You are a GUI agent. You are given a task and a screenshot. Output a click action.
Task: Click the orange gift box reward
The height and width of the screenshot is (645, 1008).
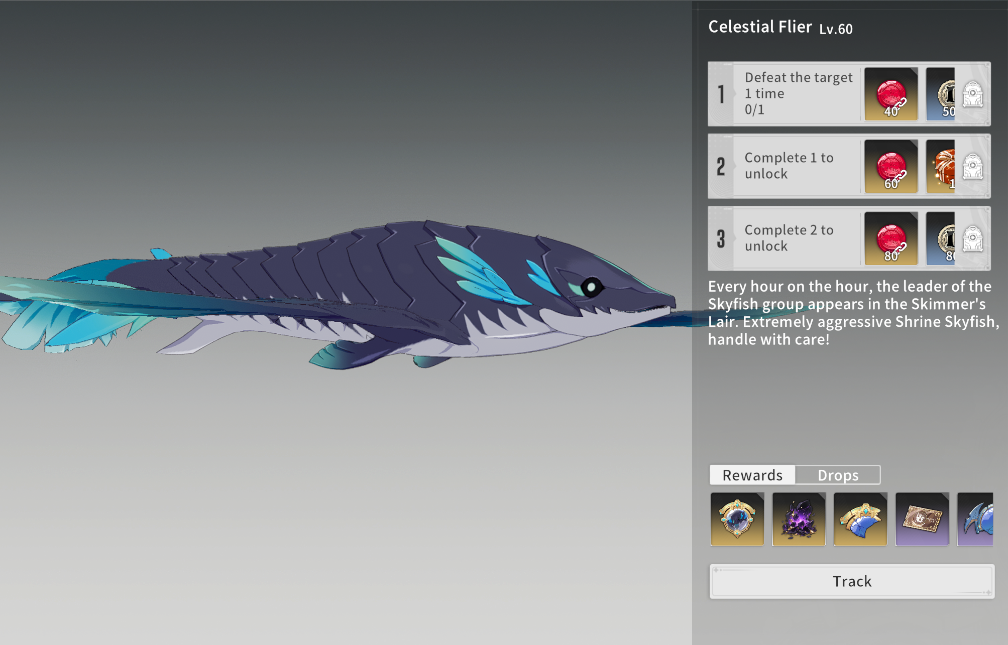point(941,166)
